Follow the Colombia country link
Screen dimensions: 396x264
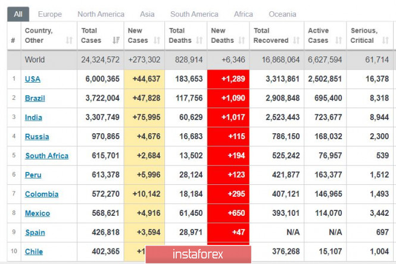tap(42, 194)
